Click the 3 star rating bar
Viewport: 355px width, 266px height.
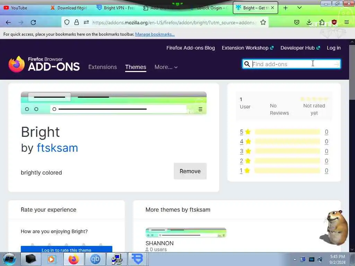click(287, 151)
